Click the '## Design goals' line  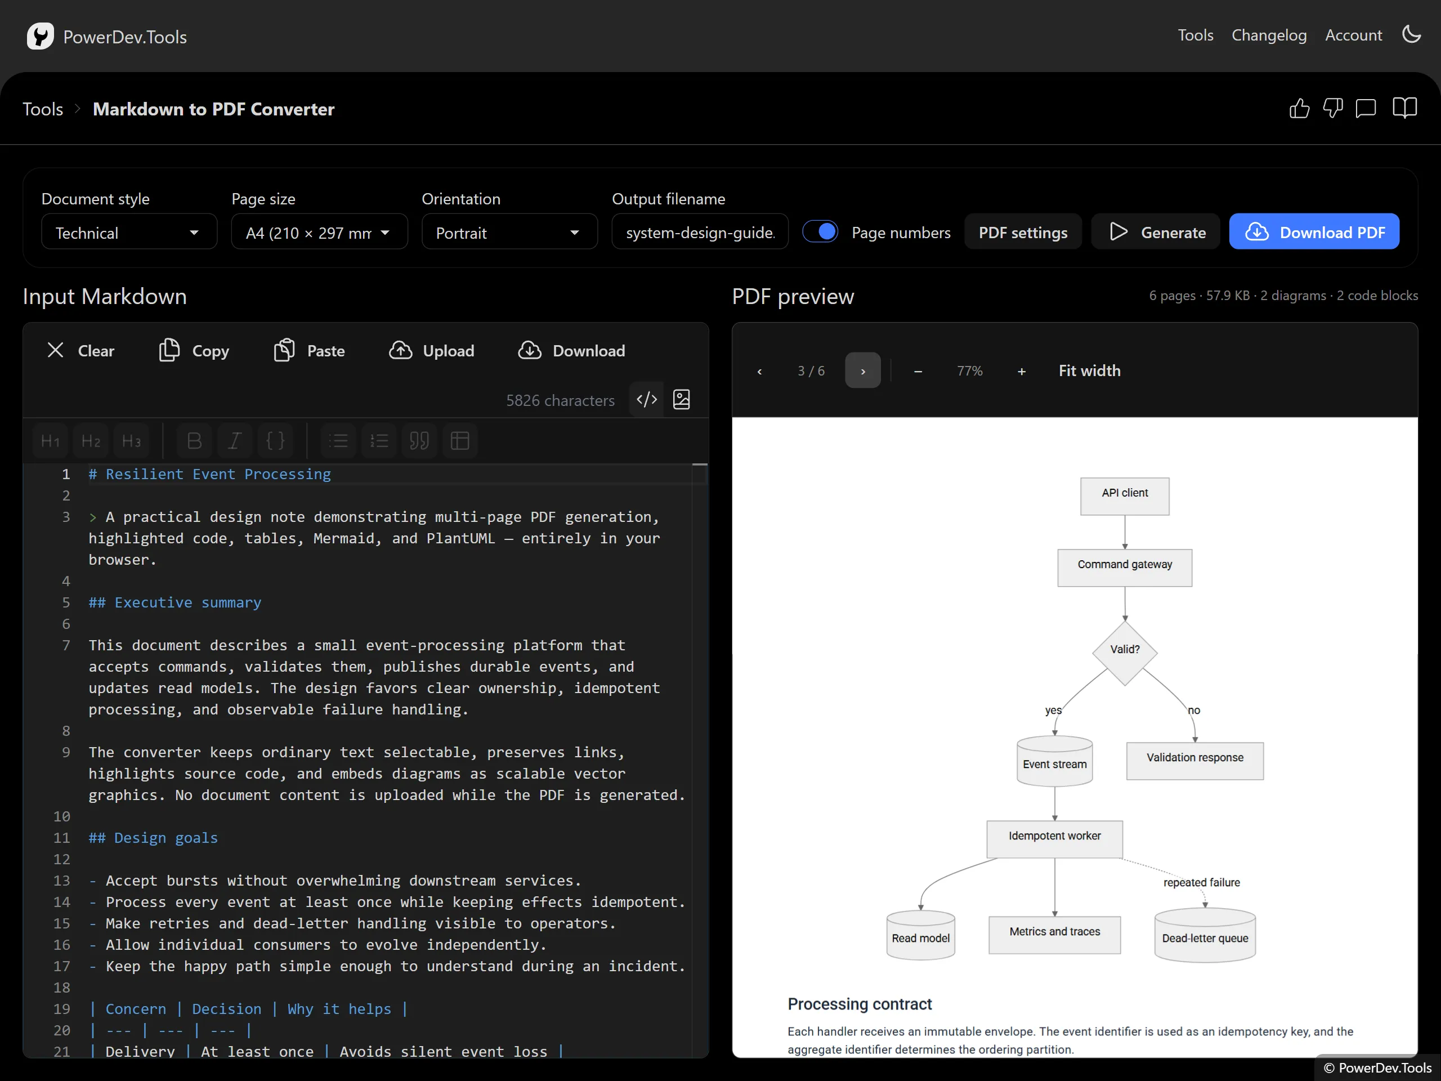(153, 837)
